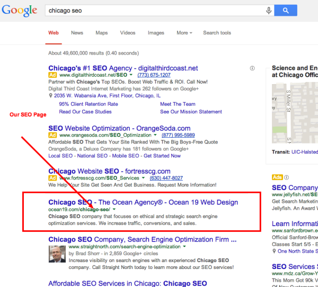The width and height of the screenshot is (318, 287).
Task: Open Affordable SEO Services in Chicago result
Action: pyautogui.click(x=128, y=283)
